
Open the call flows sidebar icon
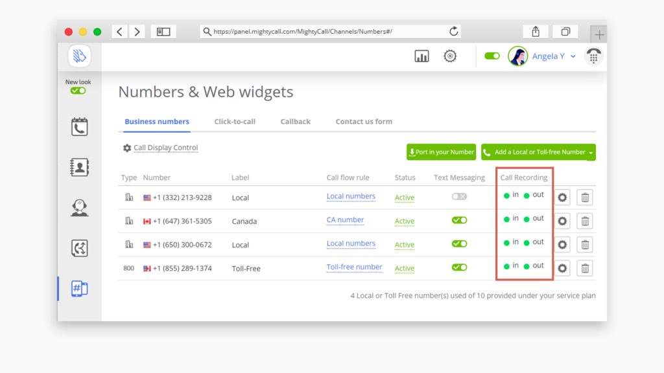[79, 248]
